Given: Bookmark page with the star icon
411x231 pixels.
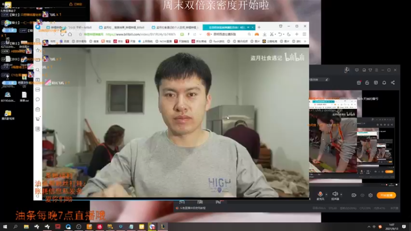Looking at the screenshot, I should pos(81,34).
